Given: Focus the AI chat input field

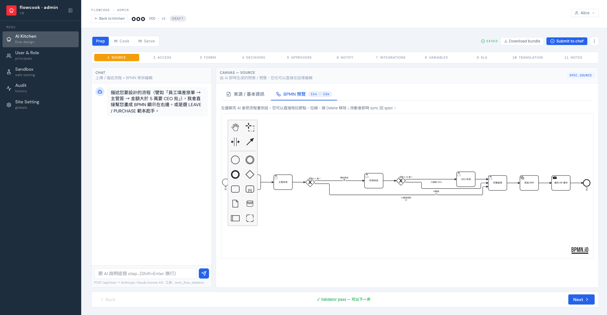Looking at the screenshot, I should point(146,273).
